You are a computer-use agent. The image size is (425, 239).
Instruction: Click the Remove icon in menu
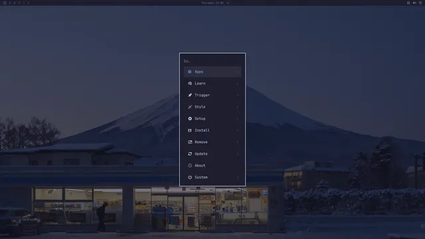(190, 142)
